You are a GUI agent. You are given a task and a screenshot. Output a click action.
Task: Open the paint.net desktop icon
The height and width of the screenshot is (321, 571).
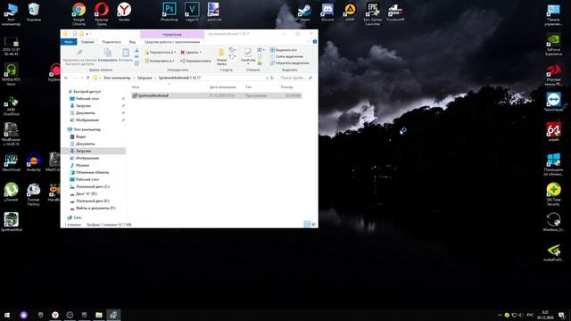(214, 12)
